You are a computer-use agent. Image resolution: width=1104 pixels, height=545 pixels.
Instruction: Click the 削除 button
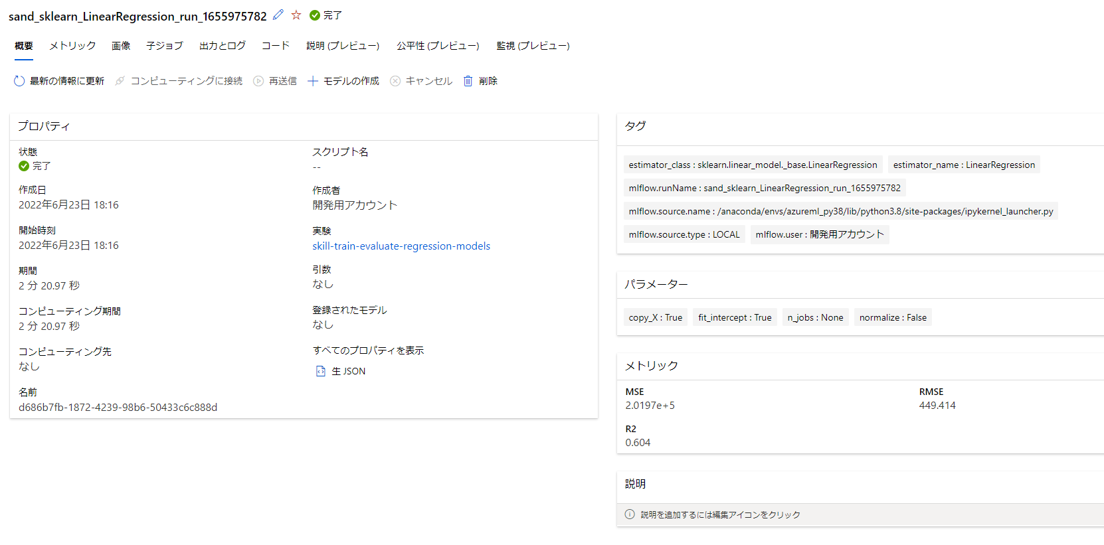(x=480, y=81)
